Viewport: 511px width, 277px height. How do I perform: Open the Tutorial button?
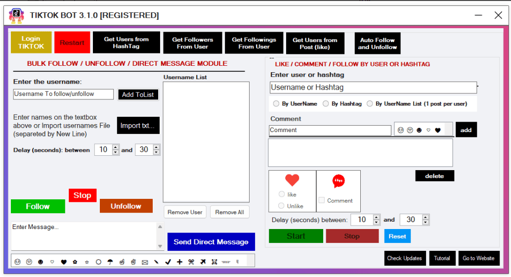coord(442,258)
